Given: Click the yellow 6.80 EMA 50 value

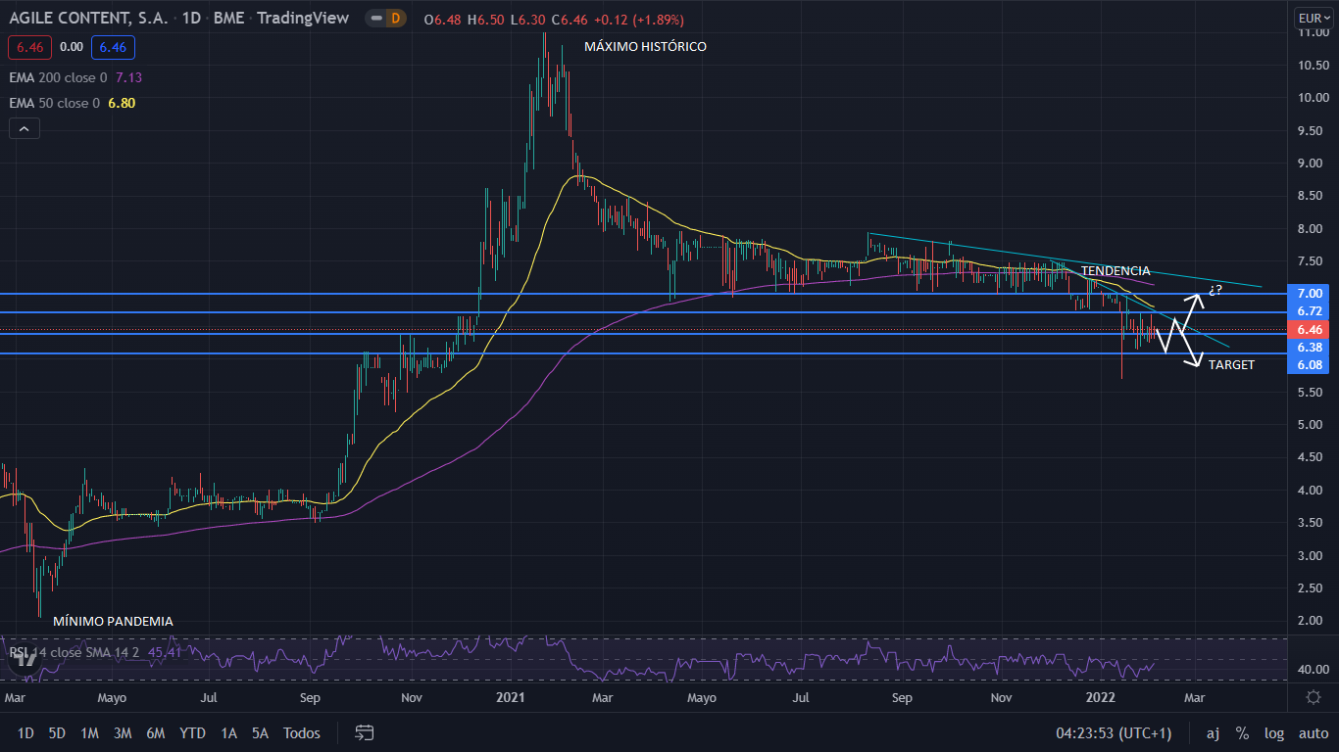Looking at the screenshot, I should click(x=122, y=103).
